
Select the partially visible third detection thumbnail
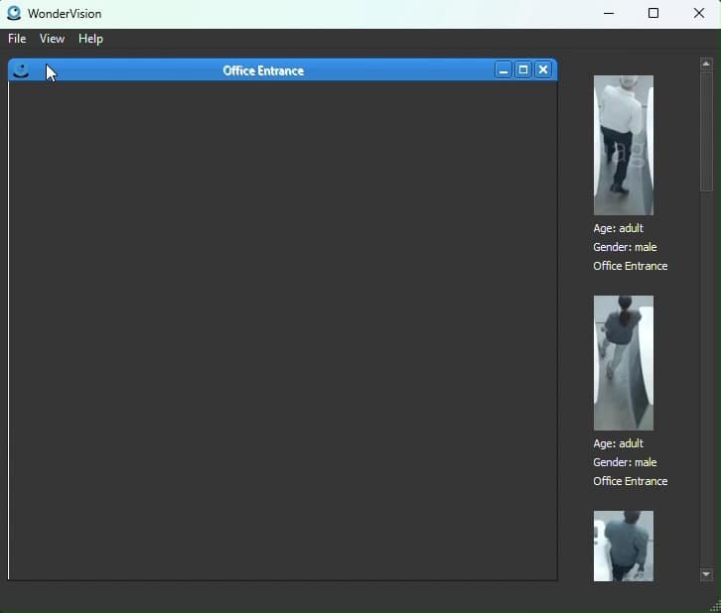click(x=623, y=546)
